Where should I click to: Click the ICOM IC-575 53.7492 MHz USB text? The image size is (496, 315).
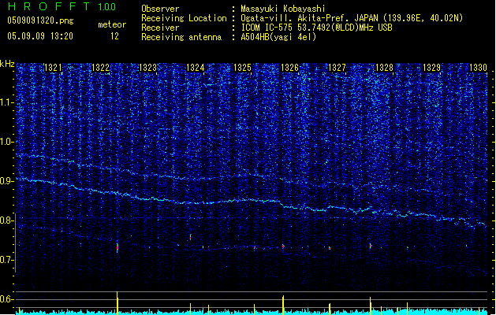click(x=316, y=28)
